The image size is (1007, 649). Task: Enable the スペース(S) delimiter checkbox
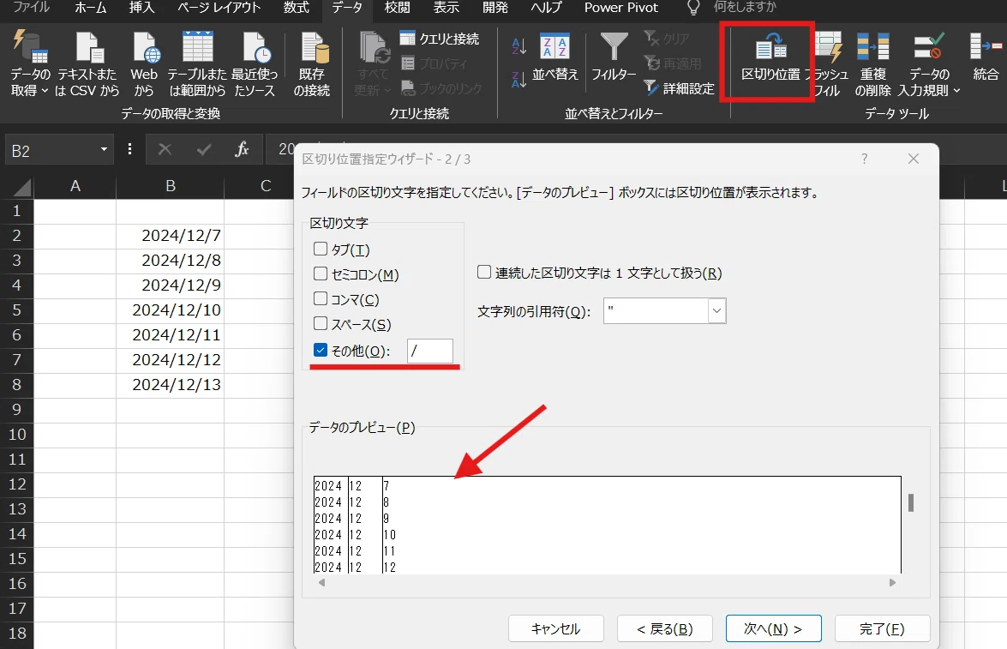pyautogui.click(x=321, y=324)
